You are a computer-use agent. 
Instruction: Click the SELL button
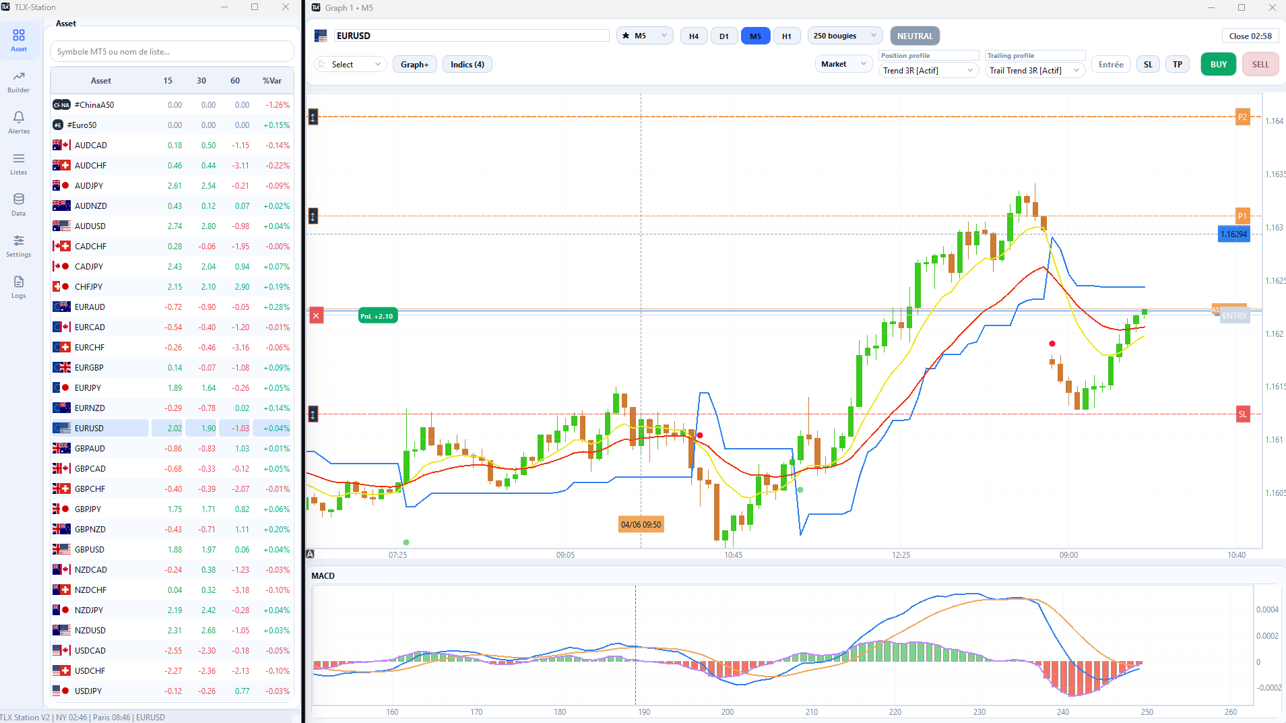point(1260,65)
